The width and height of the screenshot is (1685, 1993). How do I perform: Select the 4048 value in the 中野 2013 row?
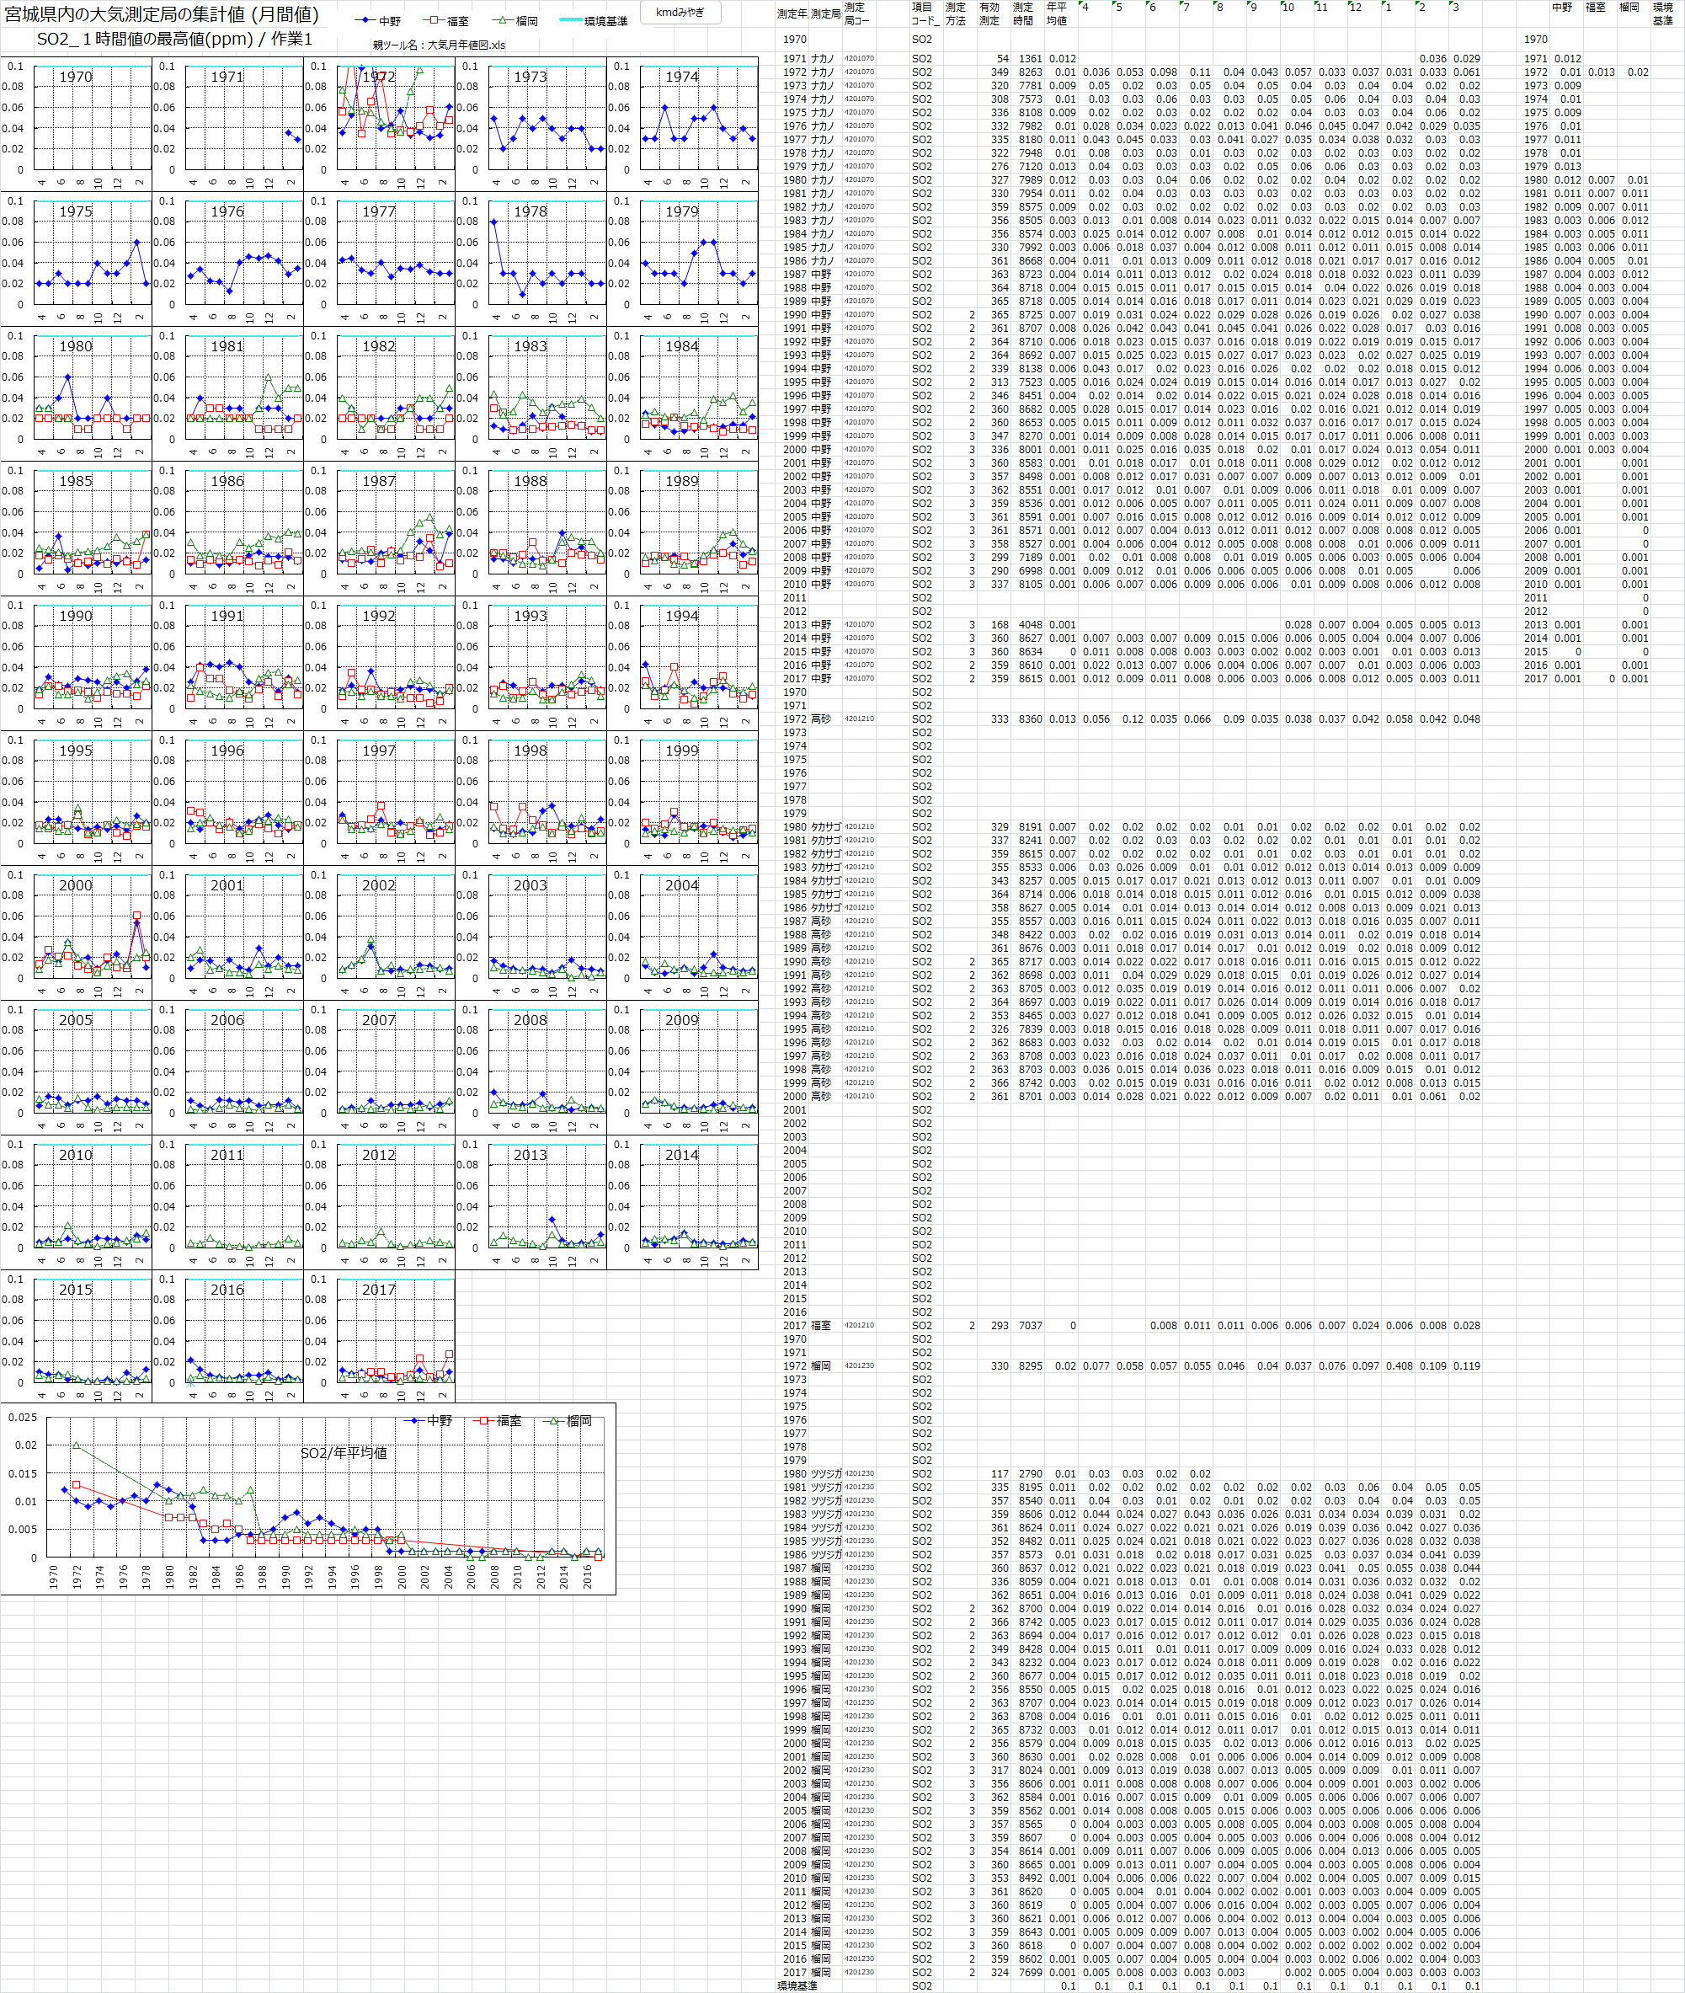coord(1030,625)
